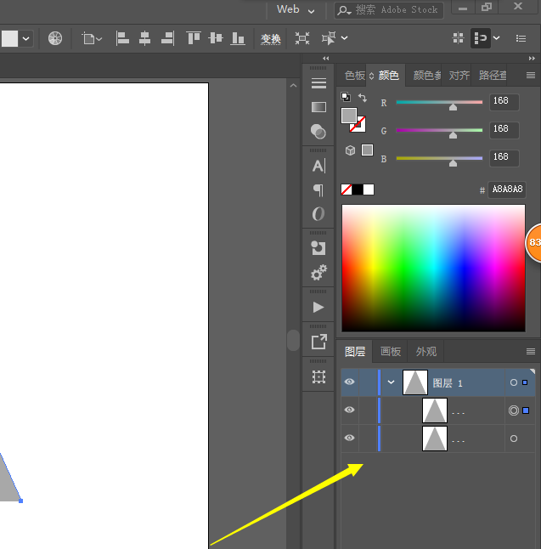Viewport: 541px width, 549px height.
Task: Hide 图层 1 using its eye icon
Action: click(349, 382)
